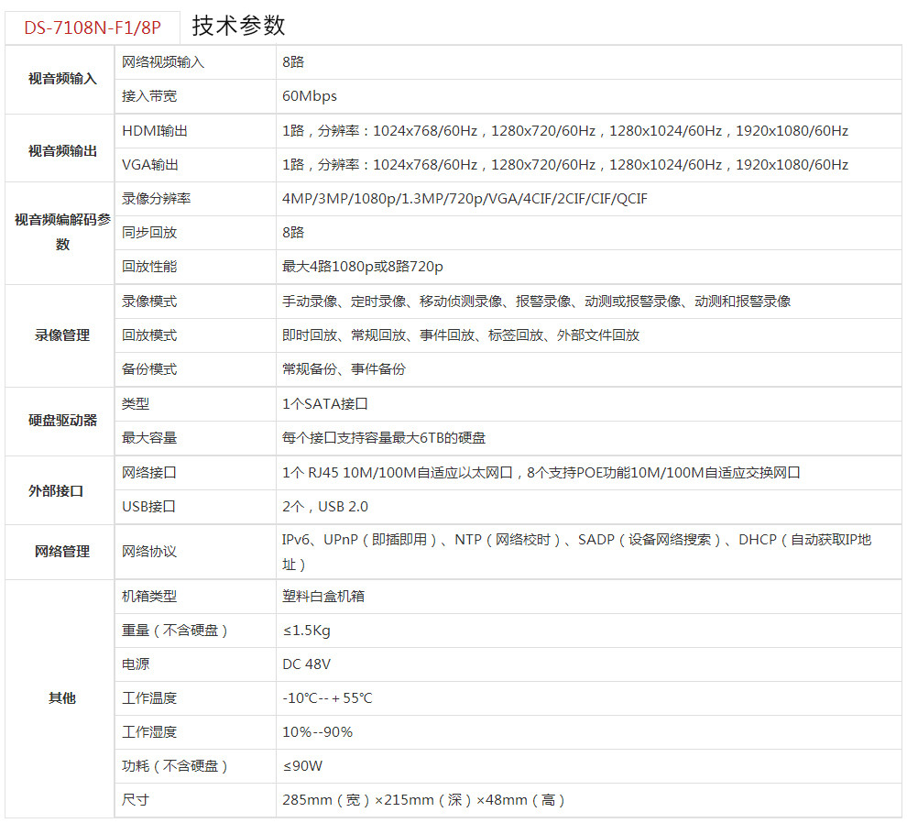Click the 回放模式 label
Screen dimensions: 907x834
149,335
